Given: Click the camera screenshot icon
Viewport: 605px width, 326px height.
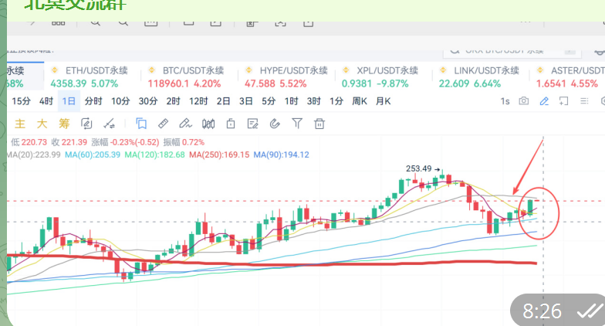Looking at the screenshot, I should coord(525,101).
